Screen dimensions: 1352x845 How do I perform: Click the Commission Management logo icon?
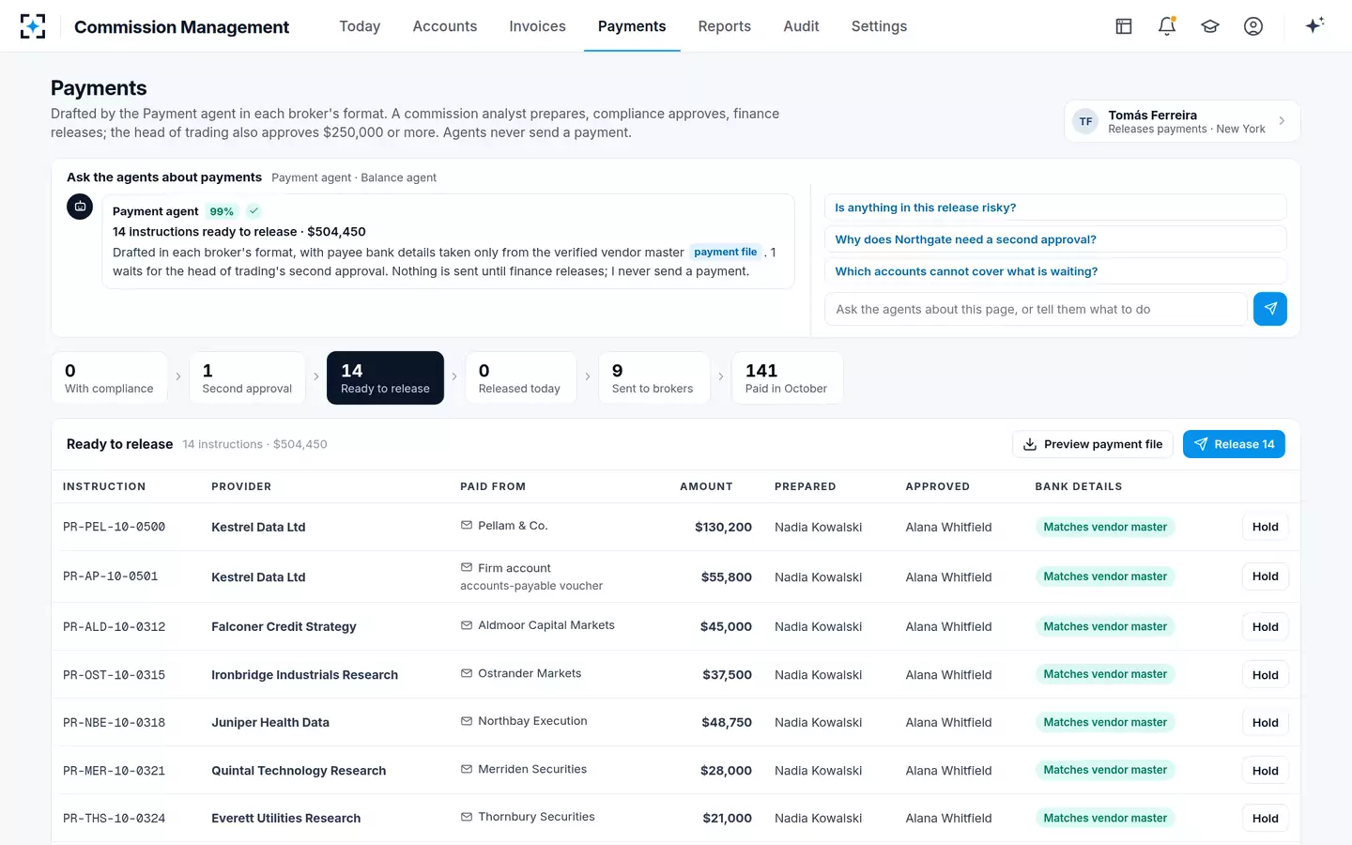tap(33, 26)
